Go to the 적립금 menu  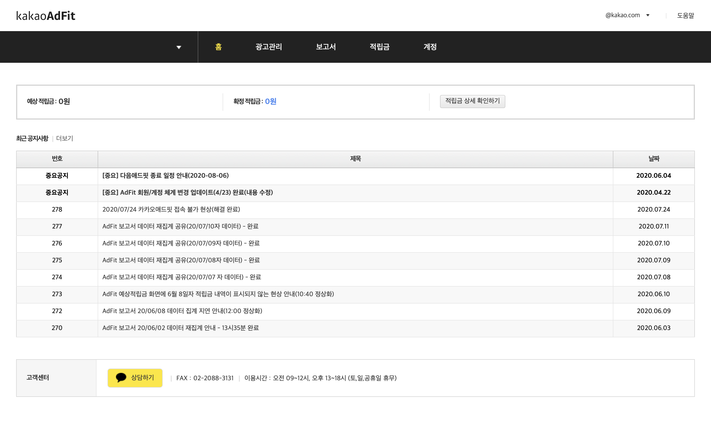[x=380, y=47]
